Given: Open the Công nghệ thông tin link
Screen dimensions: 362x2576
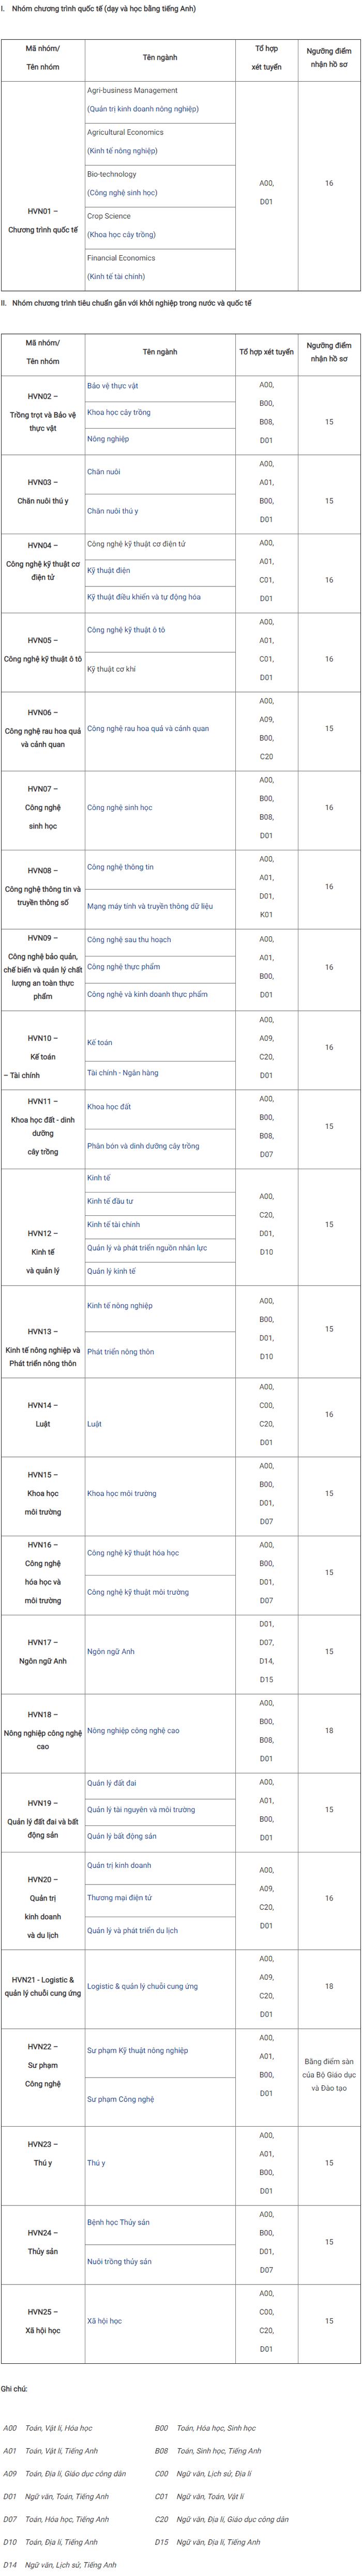Looking at the screenshot, I should coord(120,867).
